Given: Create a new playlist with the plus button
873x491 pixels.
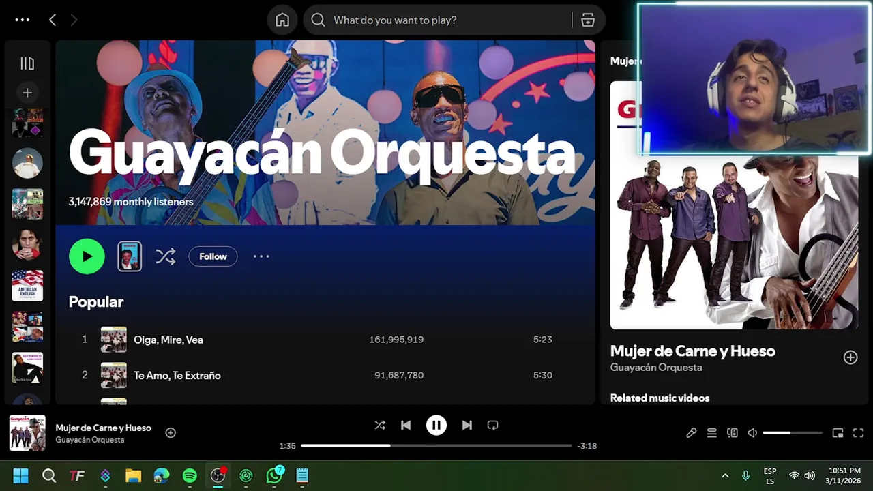Looking at the screenshot, I should tap(27, 93).
